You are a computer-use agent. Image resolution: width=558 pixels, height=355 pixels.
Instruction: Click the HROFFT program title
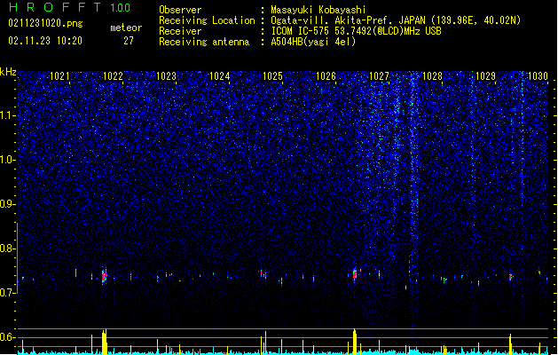coord(55,7)
